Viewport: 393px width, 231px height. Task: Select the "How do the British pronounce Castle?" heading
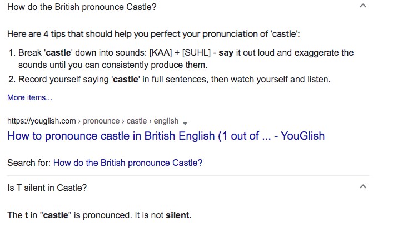(x=82, y=7)
